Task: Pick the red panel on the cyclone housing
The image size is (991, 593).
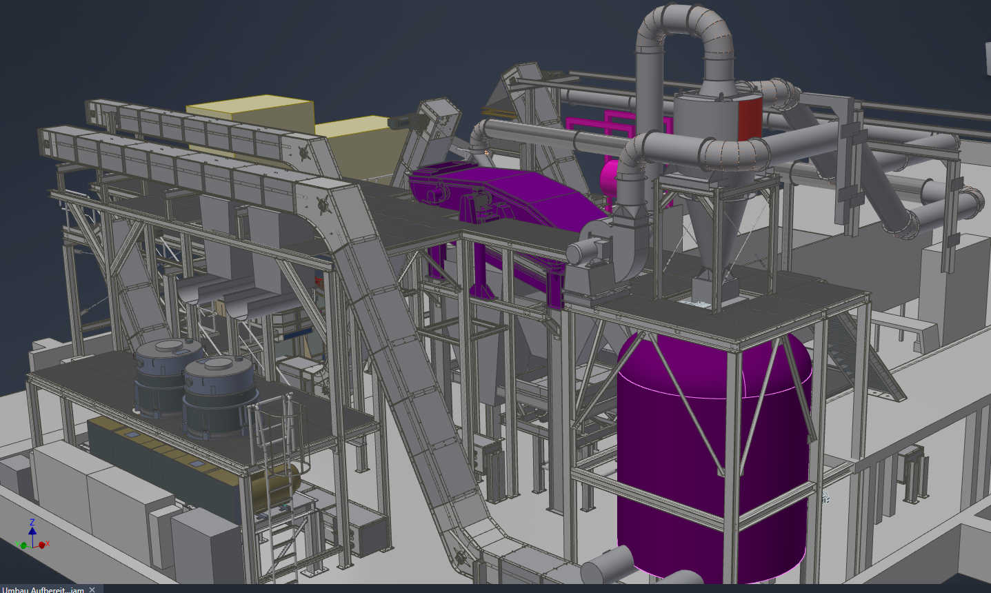Action: click(x=750, y=117)
